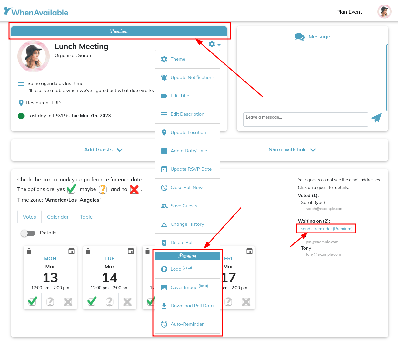398x342 pixels.
Task: Click the Cover Image picture icon
Action: point(164,288)
